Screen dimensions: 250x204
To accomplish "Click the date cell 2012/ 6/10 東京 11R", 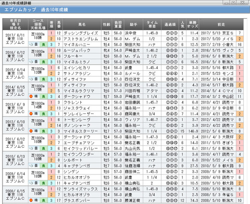I will pos(15,125).
